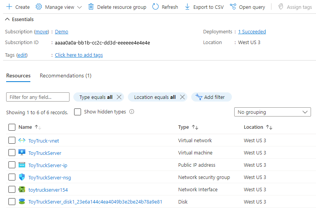Click the Refresh circular arrow icon
The height and width of the screenshot is (215, 316).
(x=156, y=7)
